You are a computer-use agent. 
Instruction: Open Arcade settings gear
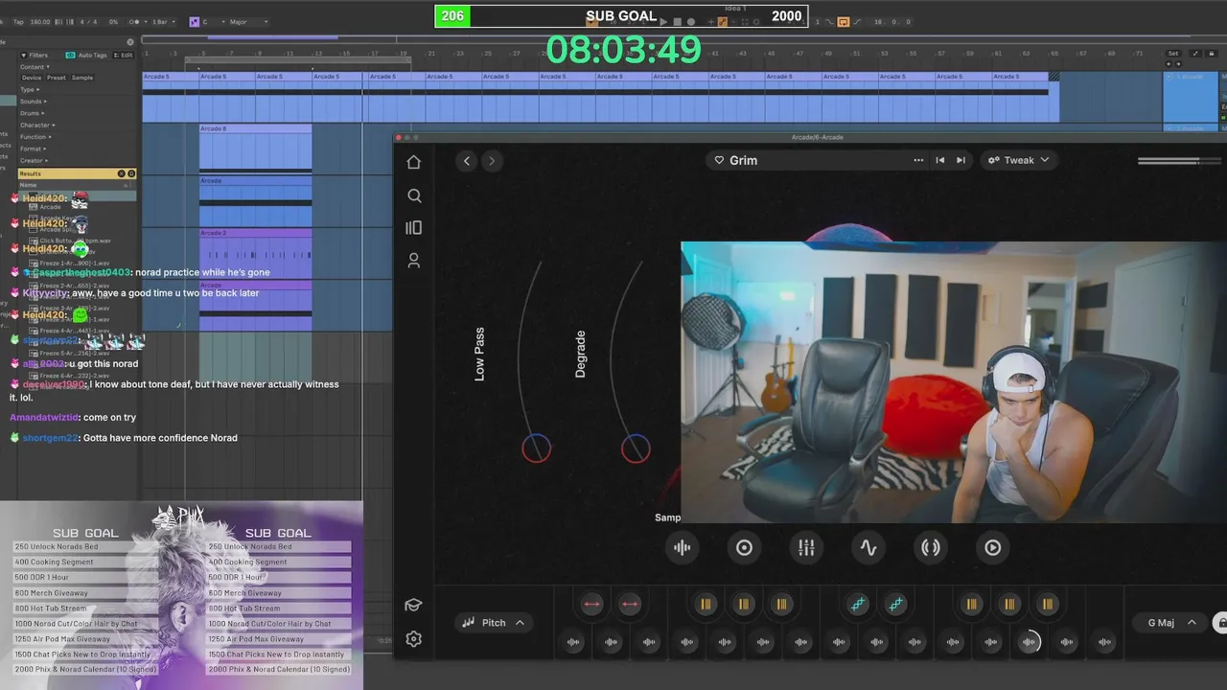coord(413,638)
